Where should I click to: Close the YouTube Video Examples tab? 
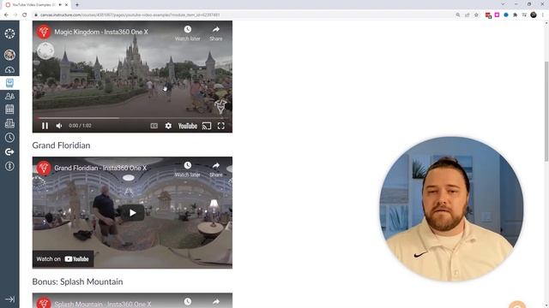click(66, 5)
